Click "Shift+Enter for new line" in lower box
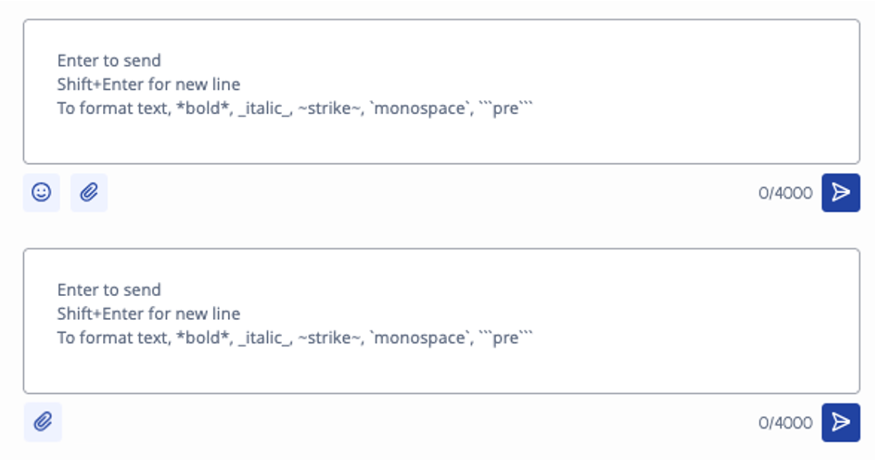 [x=148, y=313]
